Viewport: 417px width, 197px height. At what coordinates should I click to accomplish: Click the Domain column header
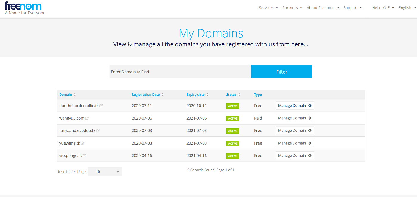pos(66,95)
